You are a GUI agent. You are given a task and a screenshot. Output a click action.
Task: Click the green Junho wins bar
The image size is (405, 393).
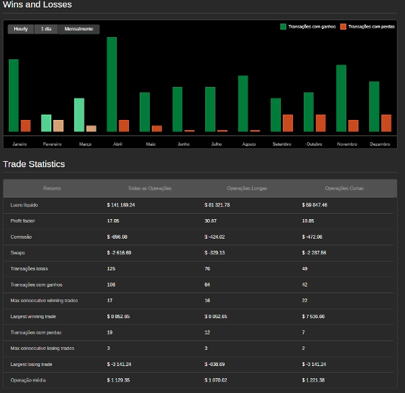tap(177, 109)
